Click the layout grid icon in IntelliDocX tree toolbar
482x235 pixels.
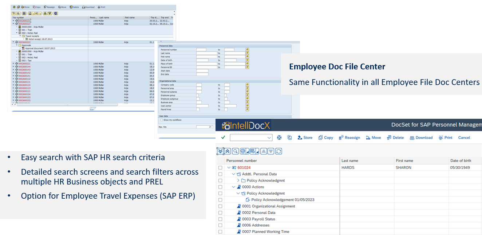click(x=253, y=151)
